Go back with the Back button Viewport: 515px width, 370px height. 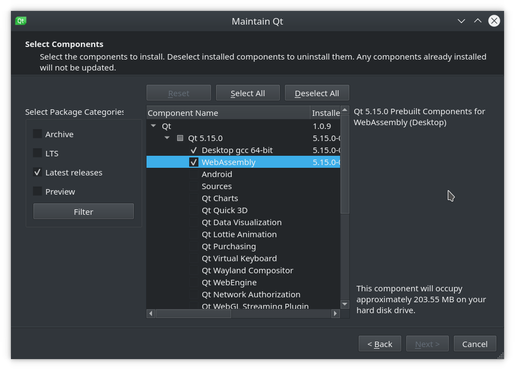click(x=379, y=344)
